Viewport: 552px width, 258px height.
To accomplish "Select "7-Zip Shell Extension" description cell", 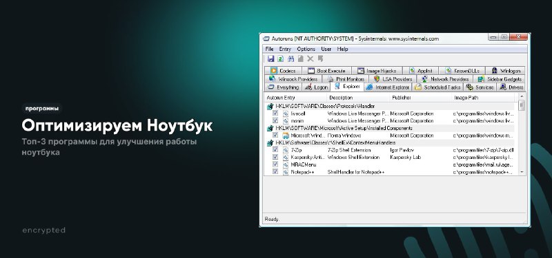I will pyautogui.click(x=349, y=150).
